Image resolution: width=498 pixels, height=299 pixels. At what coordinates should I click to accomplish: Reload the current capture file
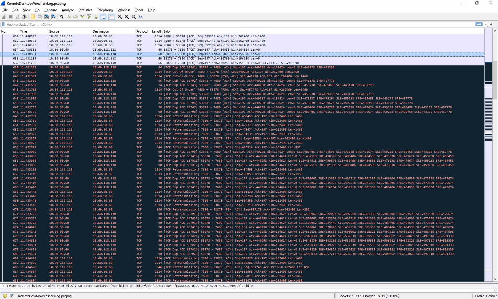(x=53, y=17)
